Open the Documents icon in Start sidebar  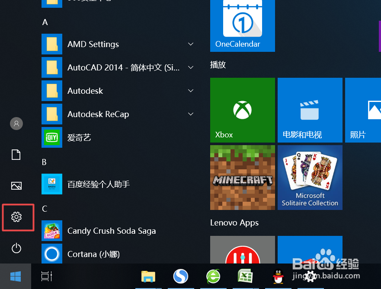(x=16, y=155)
